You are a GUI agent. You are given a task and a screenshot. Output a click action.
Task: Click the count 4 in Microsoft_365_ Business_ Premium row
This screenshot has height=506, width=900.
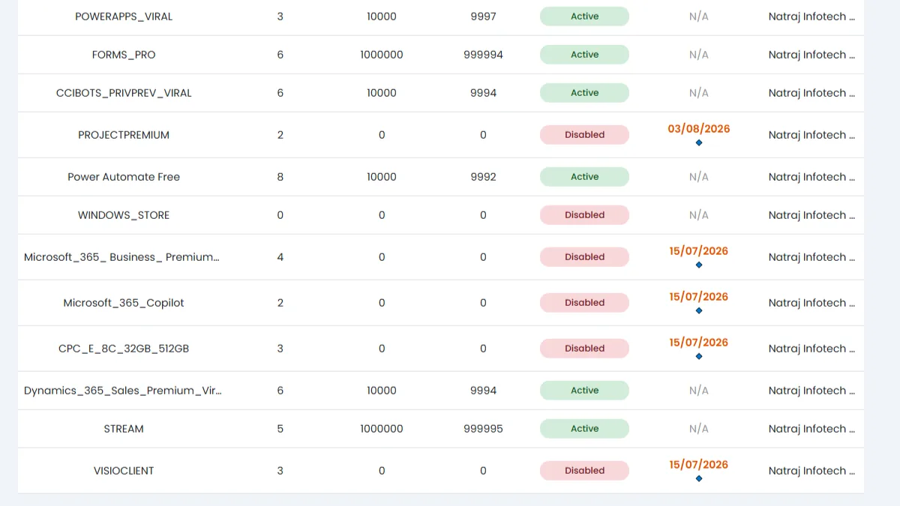click(x=280, y=257)
